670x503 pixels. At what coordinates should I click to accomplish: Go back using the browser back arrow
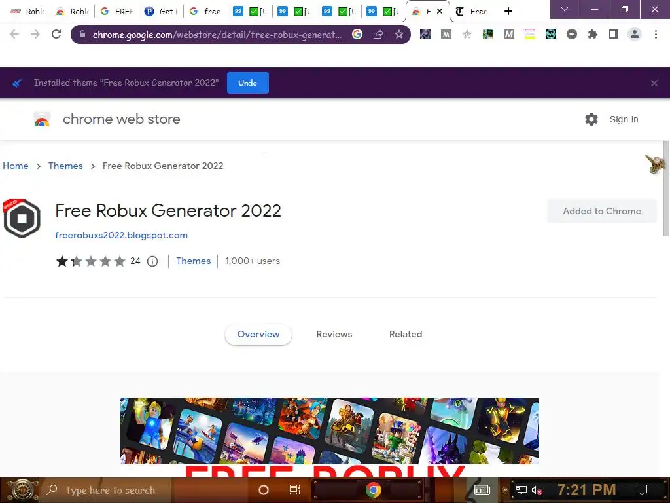14,34
